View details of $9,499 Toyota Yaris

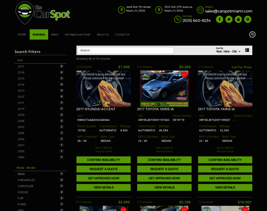[x=164, y=187]
